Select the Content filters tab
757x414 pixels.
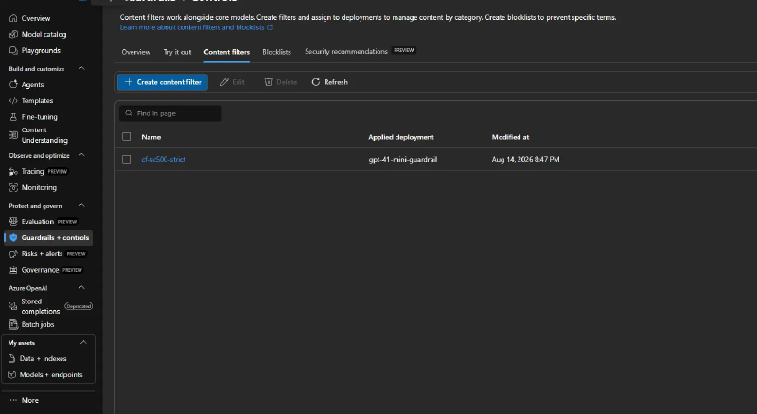pyautogui.click(x=227, y=52)
